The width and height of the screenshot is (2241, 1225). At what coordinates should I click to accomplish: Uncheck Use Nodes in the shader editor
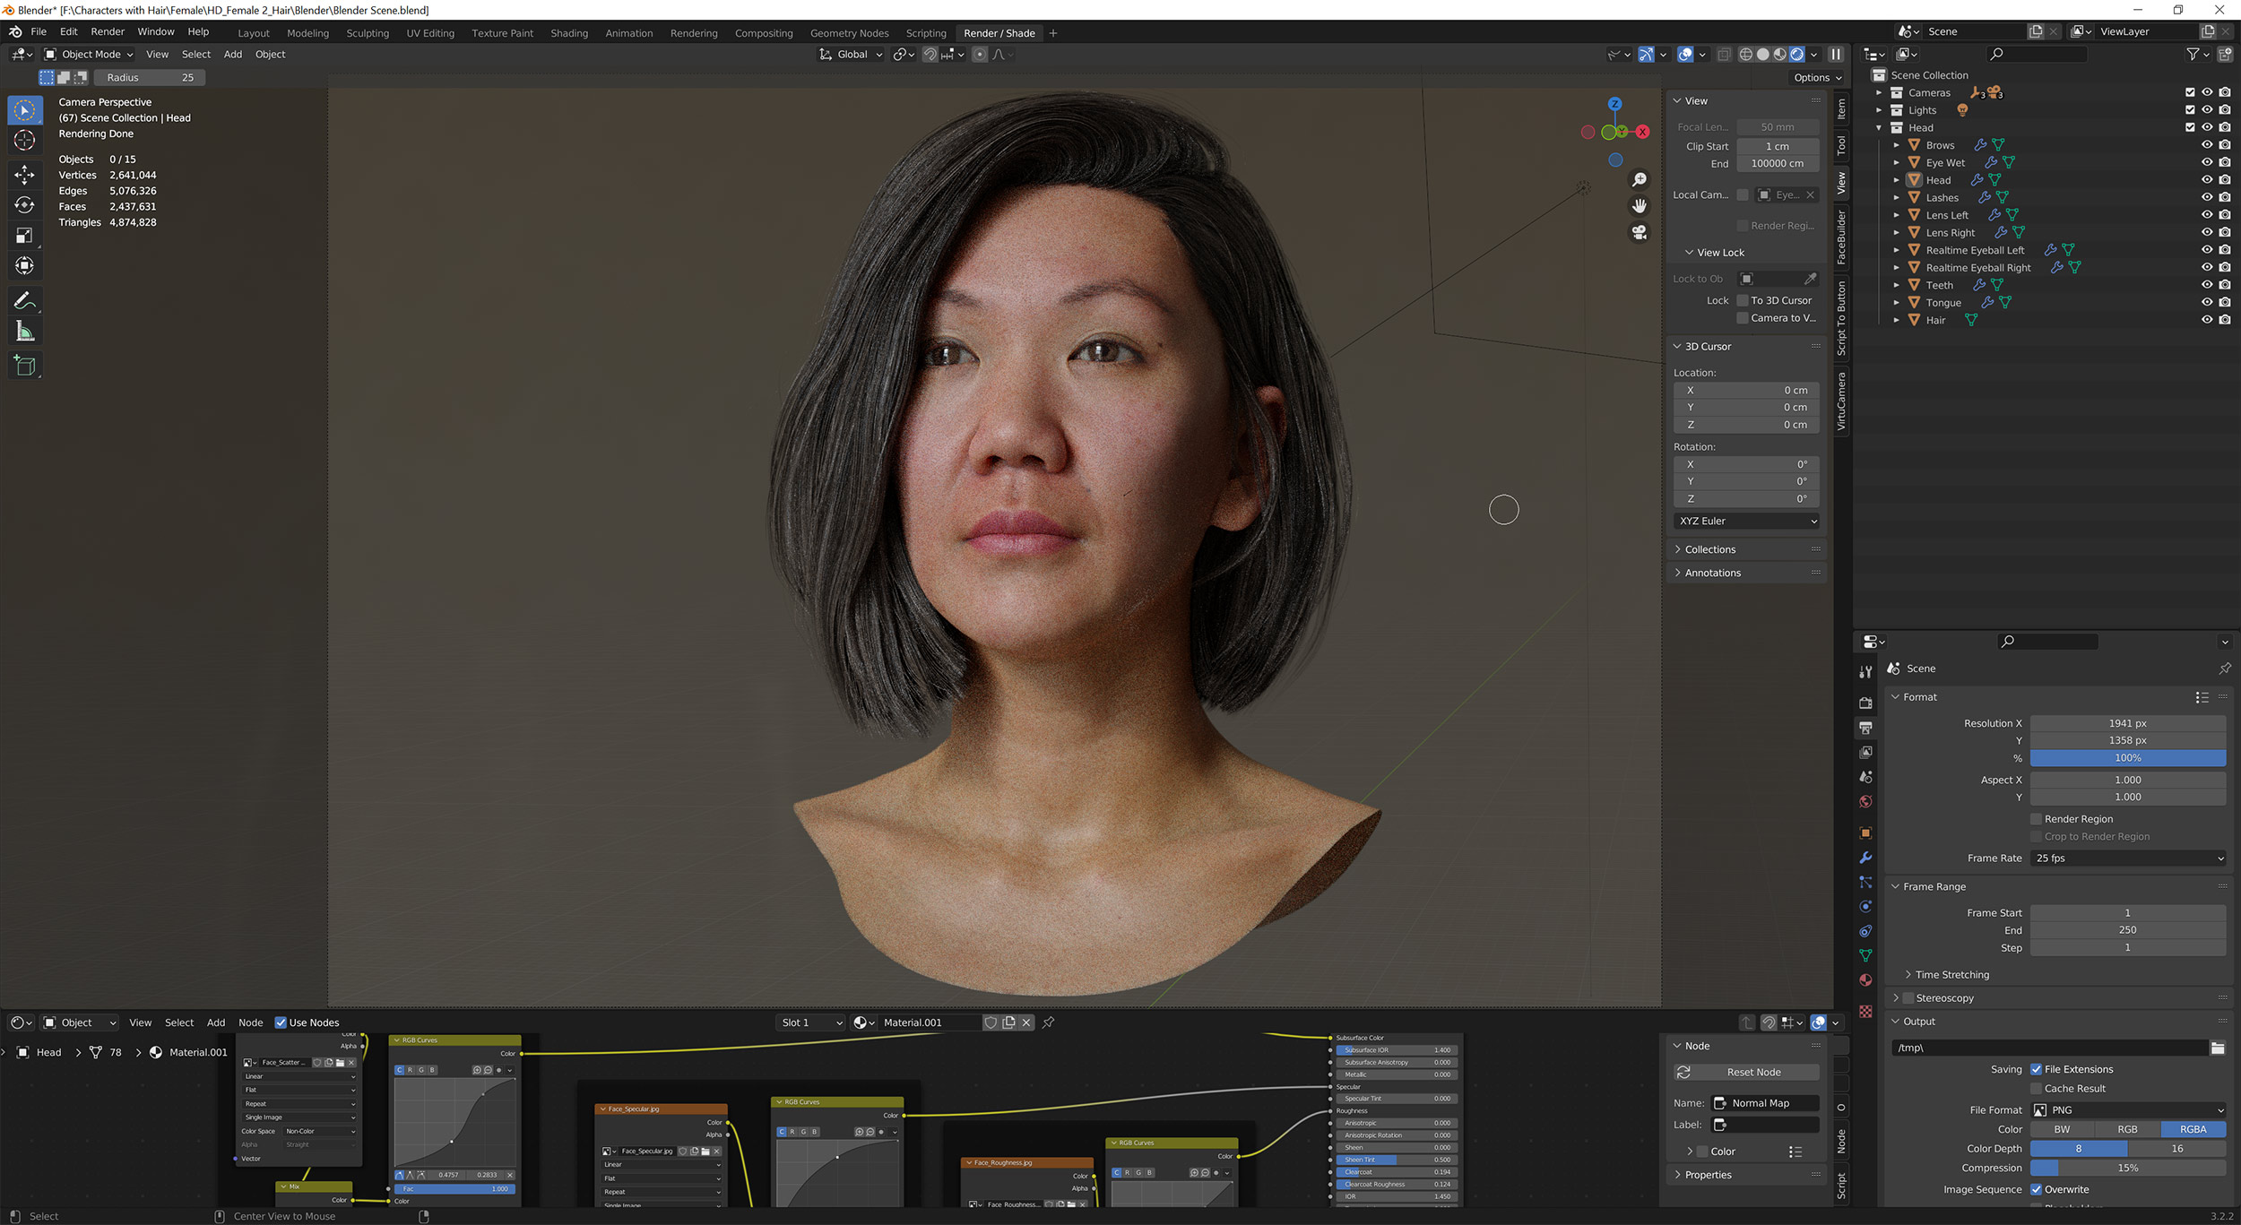point(281,1022)
